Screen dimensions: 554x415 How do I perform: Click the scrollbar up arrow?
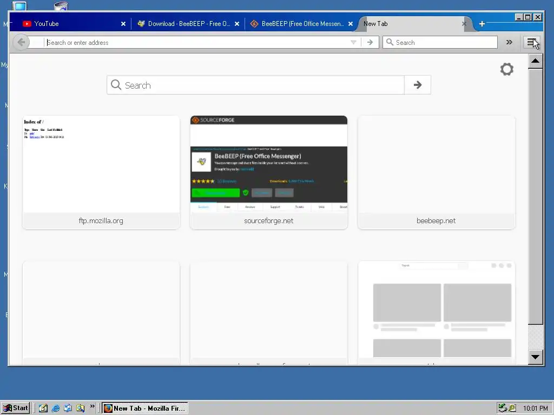pyautogui.click(x=535, y=61)
